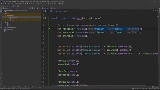Viewport: 160px width, 90px height.
Task: Click the locate target icon in Project panel
Action: point(30,8)
